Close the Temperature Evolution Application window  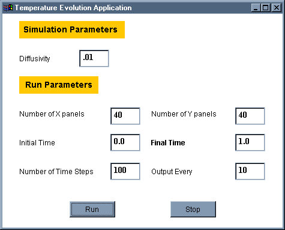(x=277, y=8)
